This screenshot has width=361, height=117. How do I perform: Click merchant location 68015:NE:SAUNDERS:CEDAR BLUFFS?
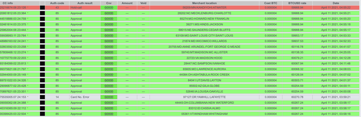pos(204,30)
